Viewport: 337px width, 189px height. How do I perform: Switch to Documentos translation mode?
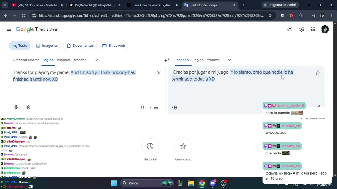tap(80, 45)
